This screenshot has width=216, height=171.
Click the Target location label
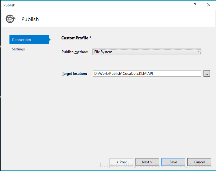point(74,74)
